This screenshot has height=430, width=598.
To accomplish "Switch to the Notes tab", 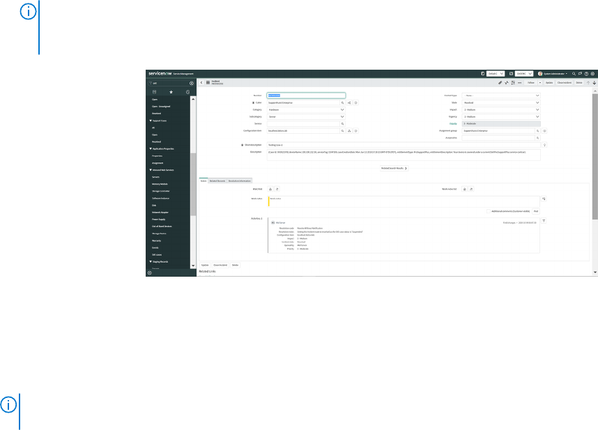I will point(204,181).
